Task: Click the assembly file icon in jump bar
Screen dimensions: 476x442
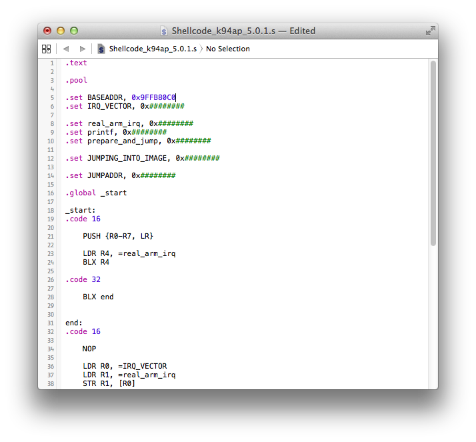Action: pos(101,49)
